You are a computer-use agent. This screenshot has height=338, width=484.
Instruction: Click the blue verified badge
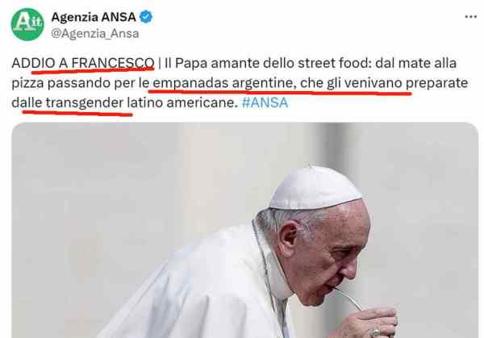(x=146, y=17)
